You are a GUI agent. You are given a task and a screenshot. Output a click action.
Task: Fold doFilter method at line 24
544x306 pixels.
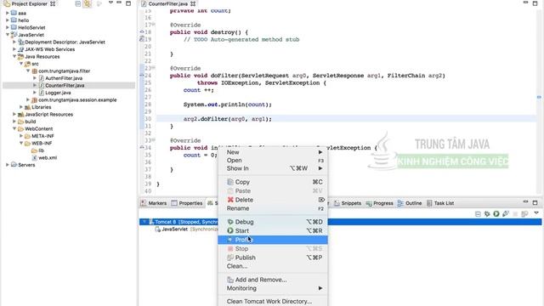[142, 75]
